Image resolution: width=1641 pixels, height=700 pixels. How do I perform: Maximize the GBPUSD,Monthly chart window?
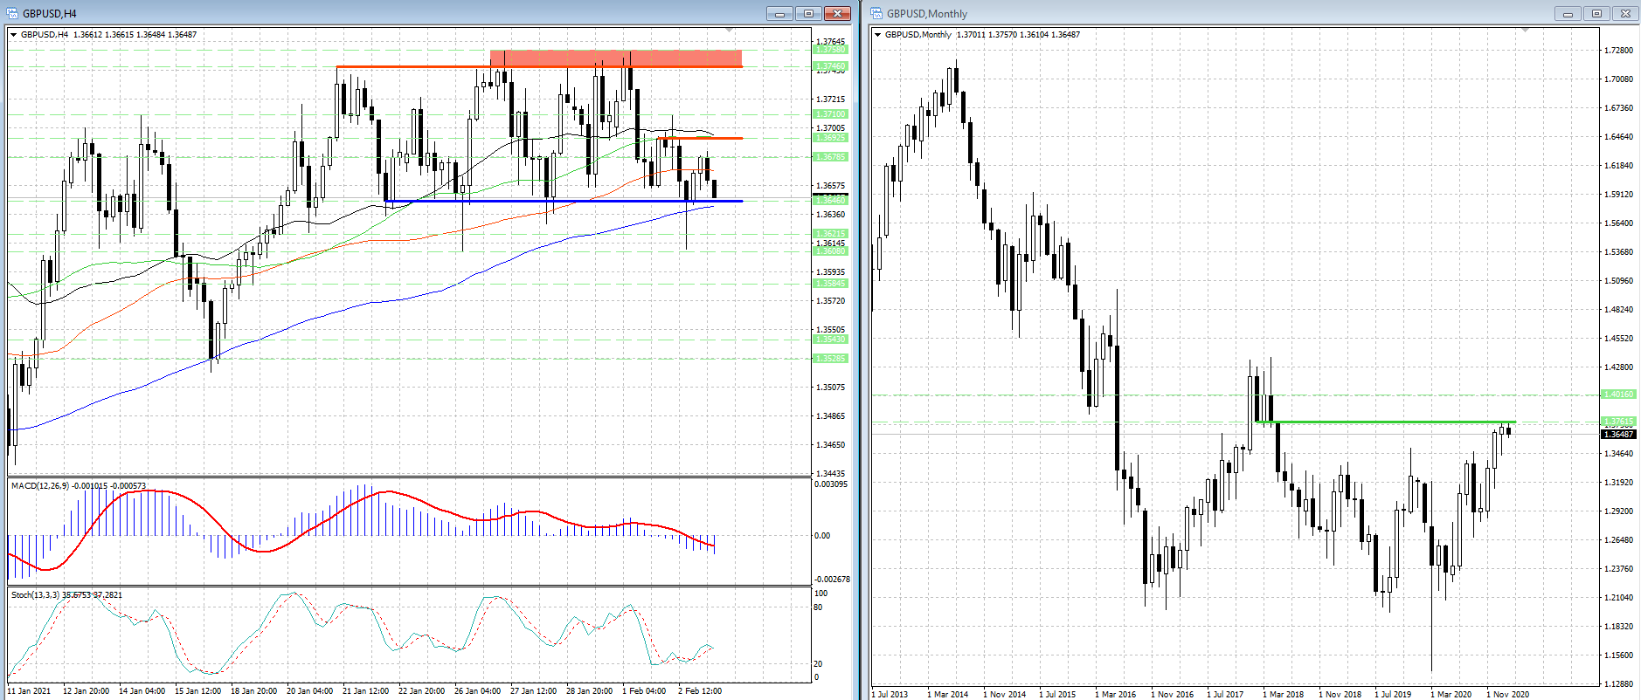point(1596,13)
